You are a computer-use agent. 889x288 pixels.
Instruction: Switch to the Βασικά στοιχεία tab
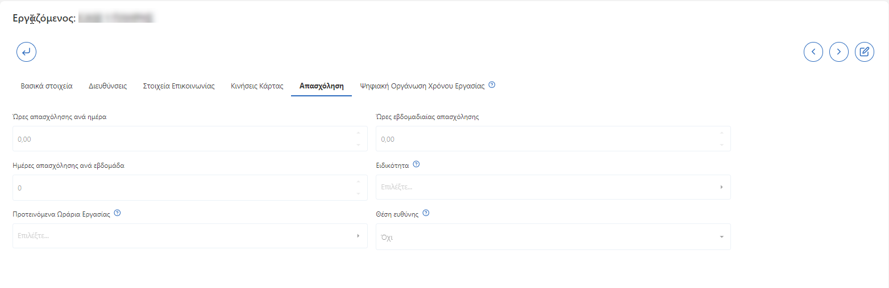point(47,87)
